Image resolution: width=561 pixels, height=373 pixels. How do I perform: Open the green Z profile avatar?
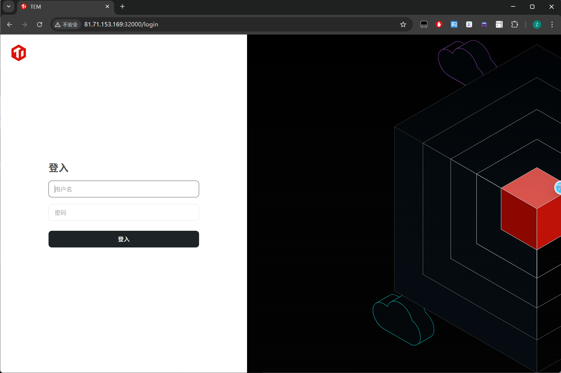point(537,24)
